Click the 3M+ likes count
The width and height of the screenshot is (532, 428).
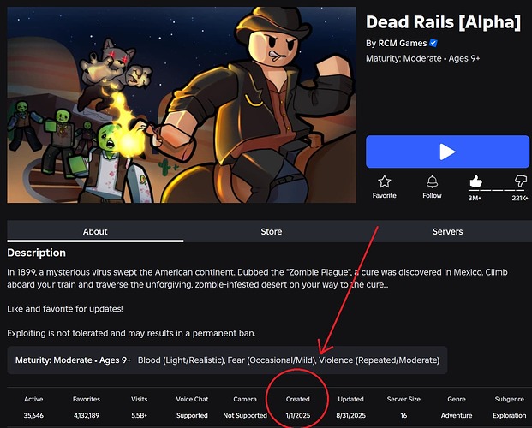475,198
